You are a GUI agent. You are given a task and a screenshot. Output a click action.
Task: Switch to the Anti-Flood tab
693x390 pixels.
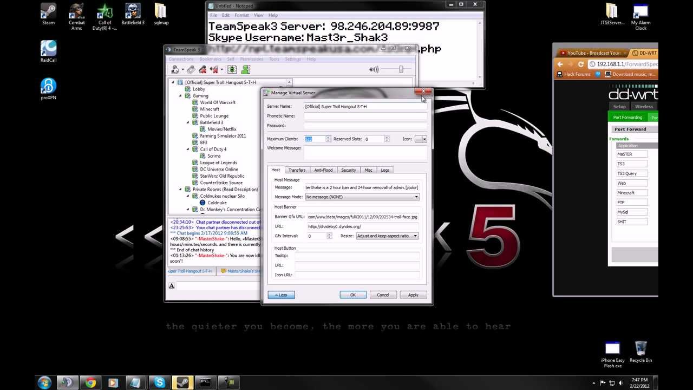[323, 170]
